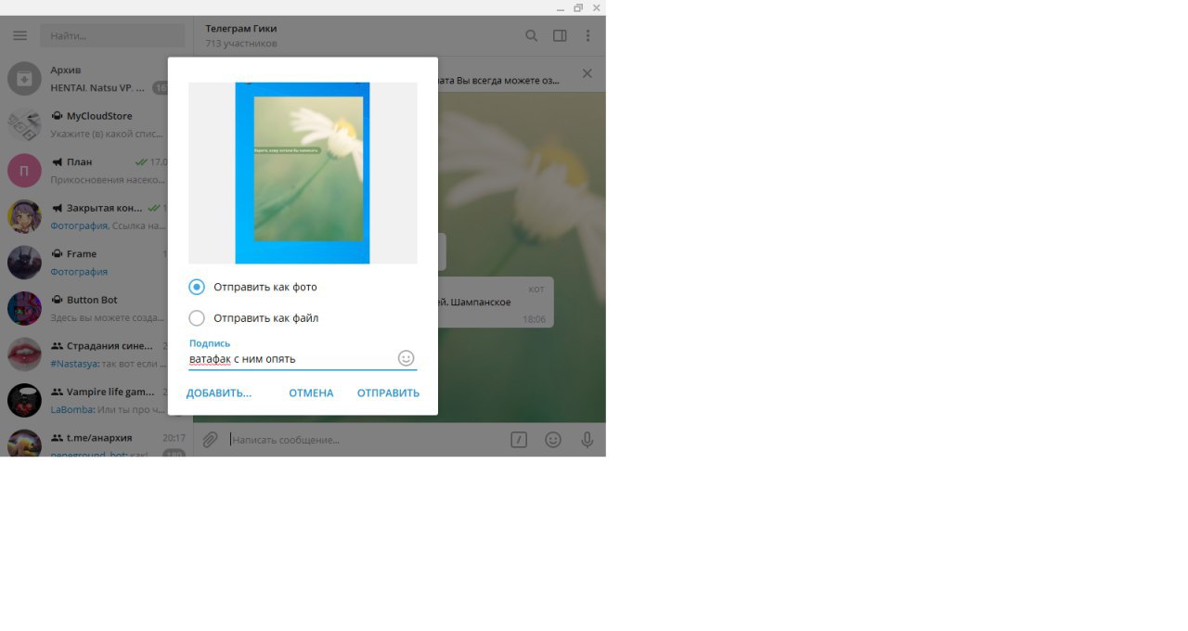Open MyCloudStore chat avatar

[25, 124]
